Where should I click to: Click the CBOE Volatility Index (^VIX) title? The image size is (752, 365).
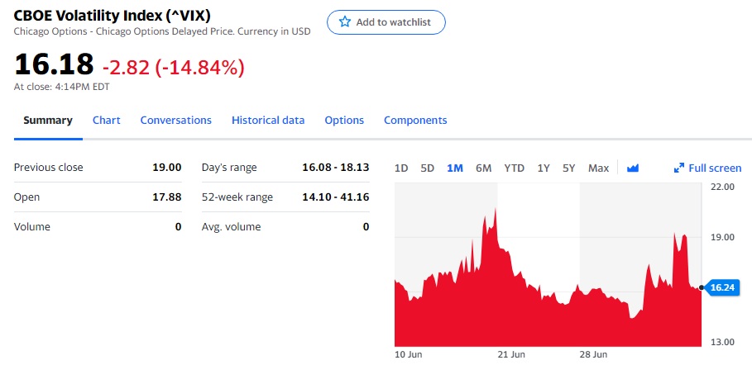pyautogui.click(x=113, y=16)
